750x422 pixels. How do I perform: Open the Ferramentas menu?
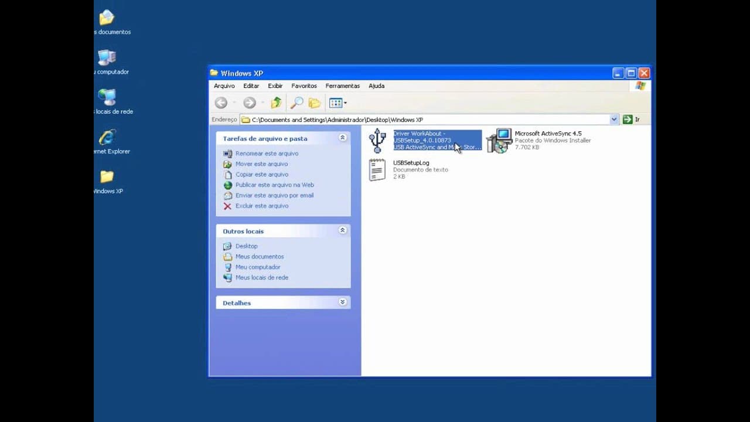click(x=343, y=86)
